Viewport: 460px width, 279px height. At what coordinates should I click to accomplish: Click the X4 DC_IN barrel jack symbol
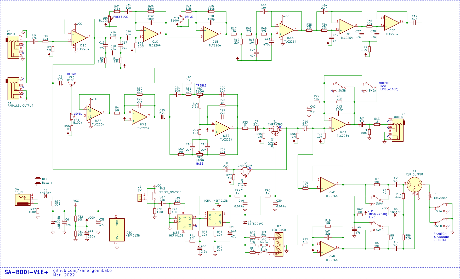coord(23,200)
